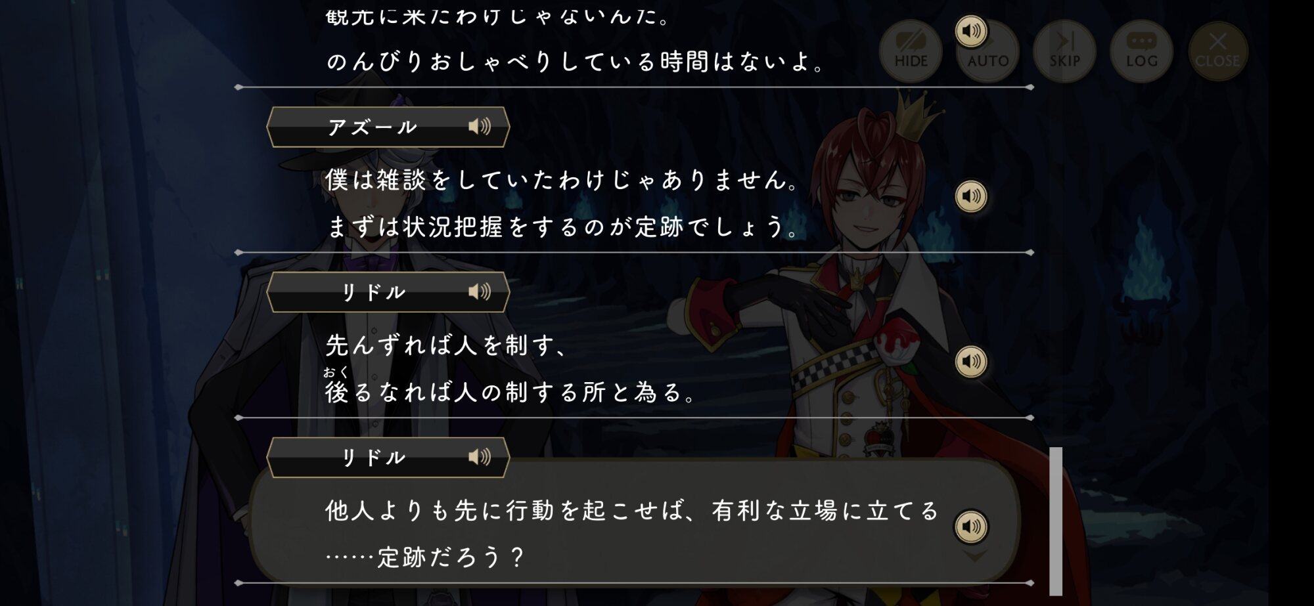Expand the down chevron under last line
1314x606 pixels.
coord(975,555)
